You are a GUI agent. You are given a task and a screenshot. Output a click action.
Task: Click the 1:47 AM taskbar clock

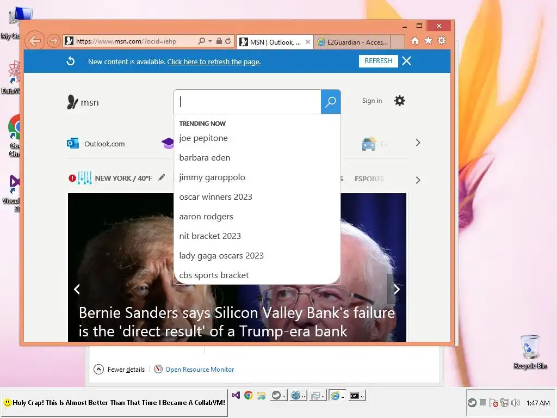tap(538, 403)
